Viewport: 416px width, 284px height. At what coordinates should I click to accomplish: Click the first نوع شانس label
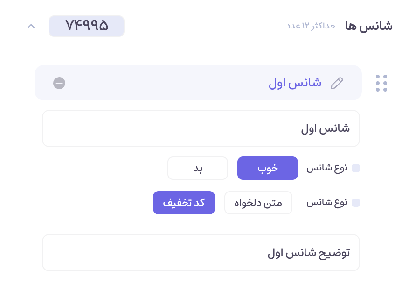326,168
